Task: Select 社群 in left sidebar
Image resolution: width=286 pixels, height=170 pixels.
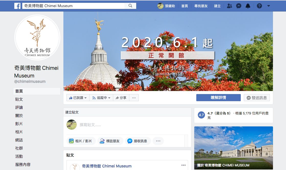Action: click(19, 148)
